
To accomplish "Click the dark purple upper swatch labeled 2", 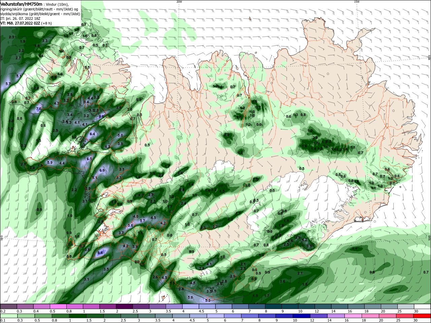I will [x=124, y=307].
